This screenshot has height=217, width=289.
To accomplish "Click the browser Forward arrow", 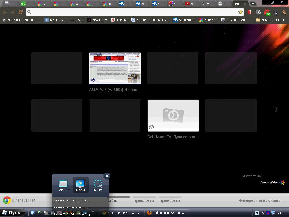I will pos(12,12).
